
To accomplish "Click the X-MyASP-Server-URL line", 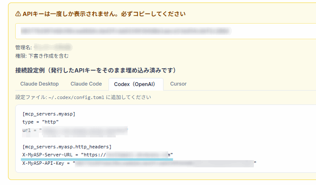I will 97,155.
